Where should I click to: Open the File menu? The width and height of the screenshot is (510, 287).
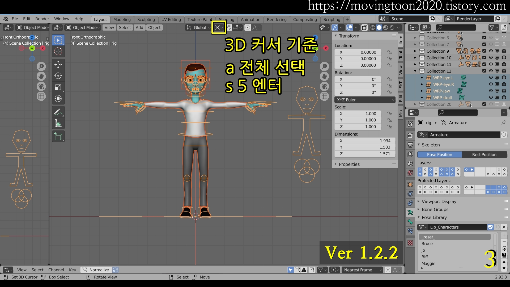15,19
